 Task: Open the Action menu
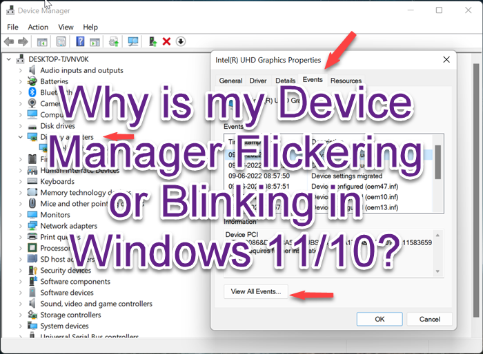tap(38, 27)
